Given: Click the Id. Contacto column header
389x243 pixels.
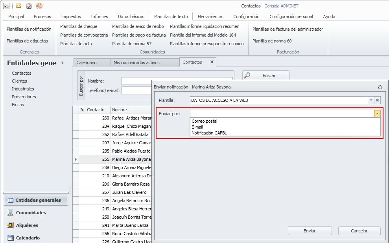Looking at the screenshot, I should coord(95,110).
